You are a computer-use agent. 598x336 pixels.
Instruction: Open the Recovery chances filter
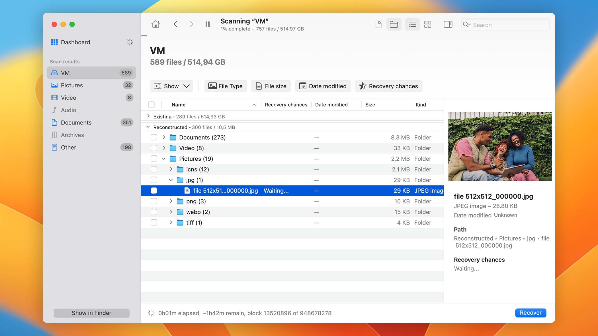tap(388, 86)
